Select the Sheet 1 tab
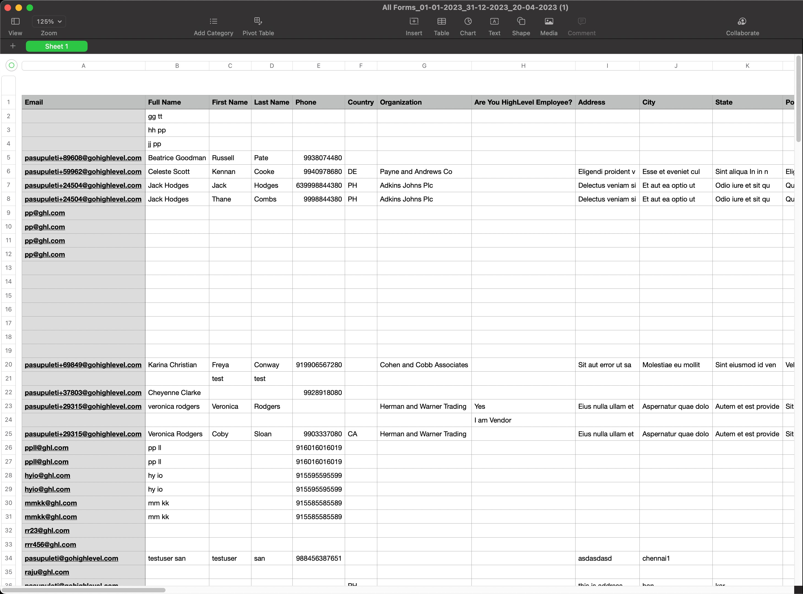The image size is (803, 594). pos(56,47)
